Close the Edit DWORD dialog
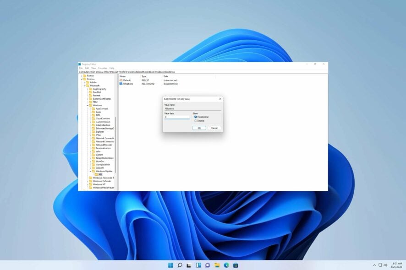This screenshot has width=406, height=270. (220, 99)
